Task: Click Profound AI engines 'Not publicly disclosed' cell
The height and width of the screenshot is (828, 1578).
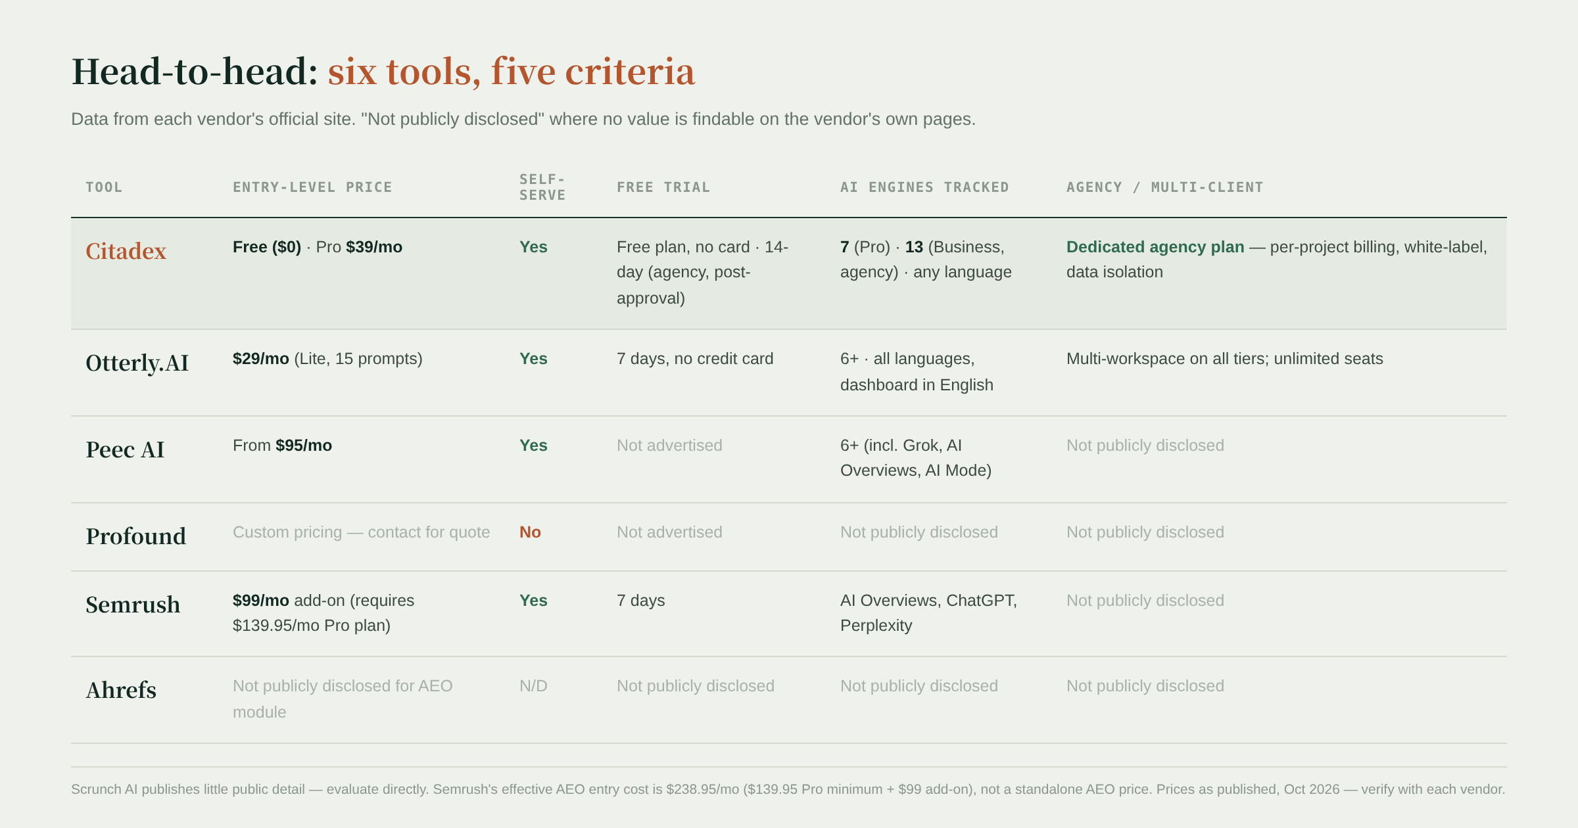Action: coord(919,532)
